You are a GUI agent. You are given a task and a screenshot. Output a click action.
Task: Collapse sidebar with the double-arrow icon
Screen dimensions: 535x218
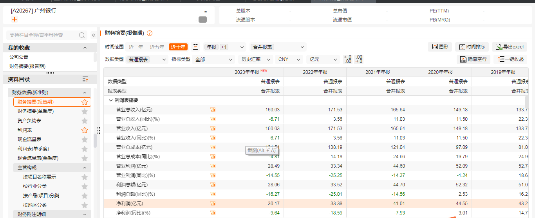pos(94,35)
